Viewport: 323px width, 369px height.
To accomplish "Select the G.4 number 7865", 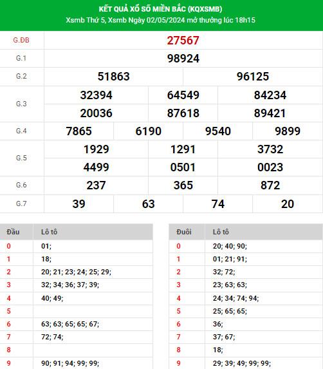I will coord(78,131).
